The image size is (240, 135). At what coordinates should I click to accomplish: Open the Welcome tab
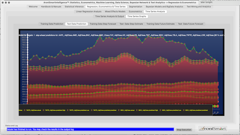[x=33, y=7]
